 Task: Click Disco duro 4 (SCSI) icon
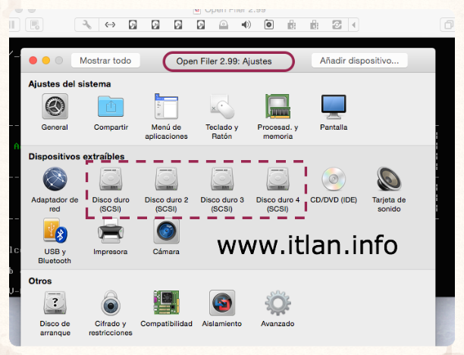click(x=277, y=180)
